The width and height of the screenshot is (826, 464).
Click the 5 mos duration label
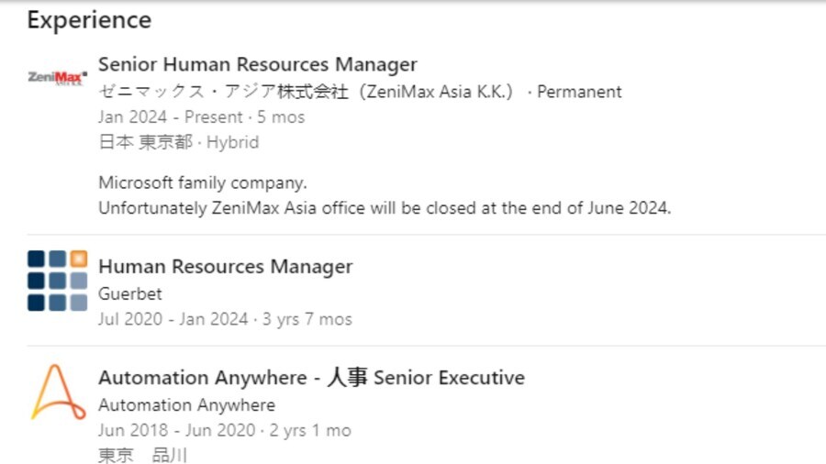[x=281, y=116]
